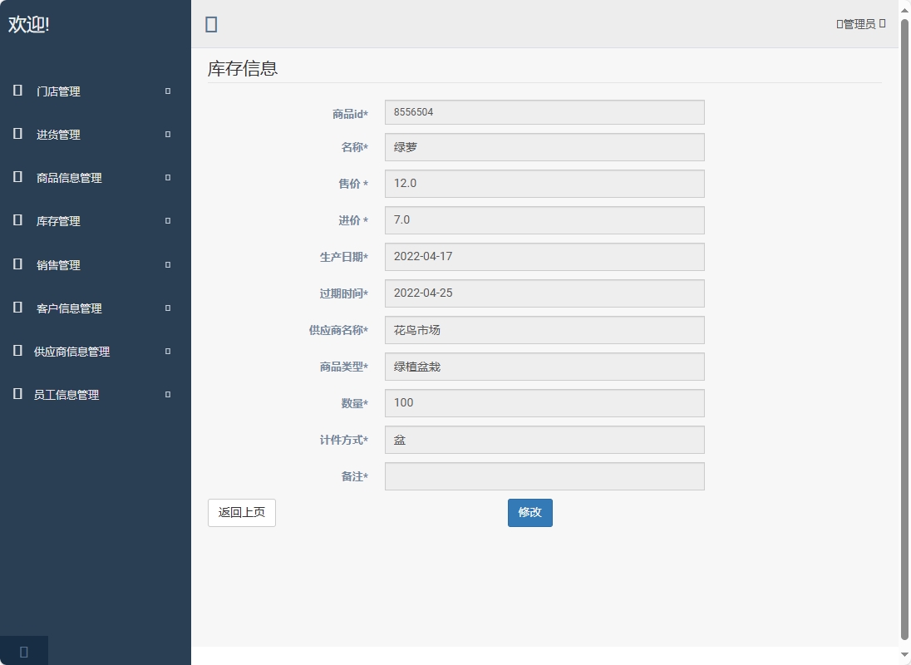Click the vertical scrollbar on the right
The height and width of the screenshot is (665, 911).
pyautogui.click(x=905, y=332)
